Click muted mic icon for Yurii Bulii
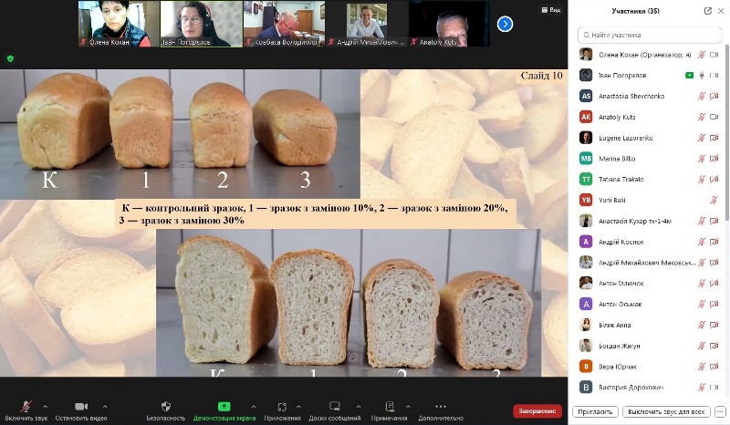This screenshot has height=425, width=730. (714, 200)
